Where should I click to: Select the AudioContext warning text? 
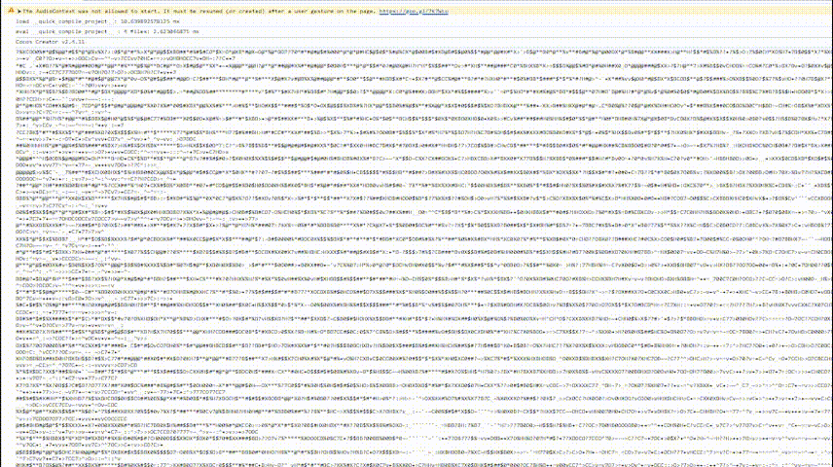pyautogui.click(x=199, y=11)
